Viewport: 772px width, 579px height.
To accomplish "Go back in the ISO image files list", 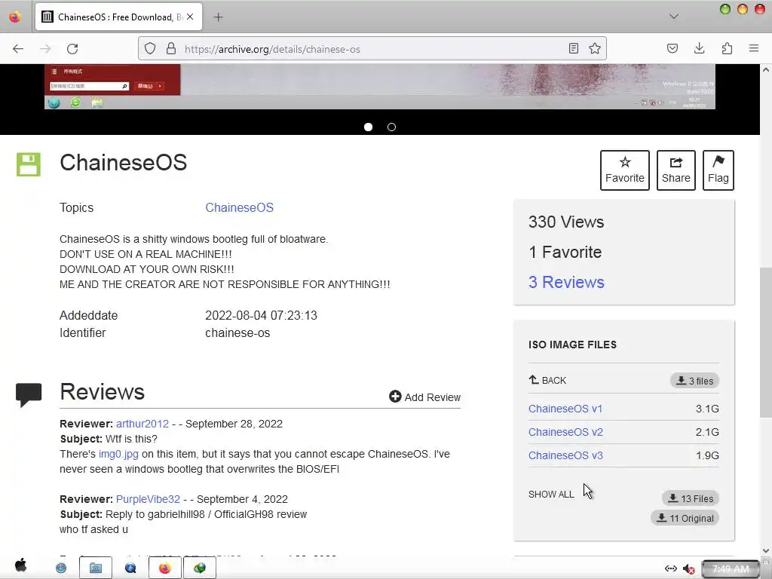I will (x=547, y=380).
